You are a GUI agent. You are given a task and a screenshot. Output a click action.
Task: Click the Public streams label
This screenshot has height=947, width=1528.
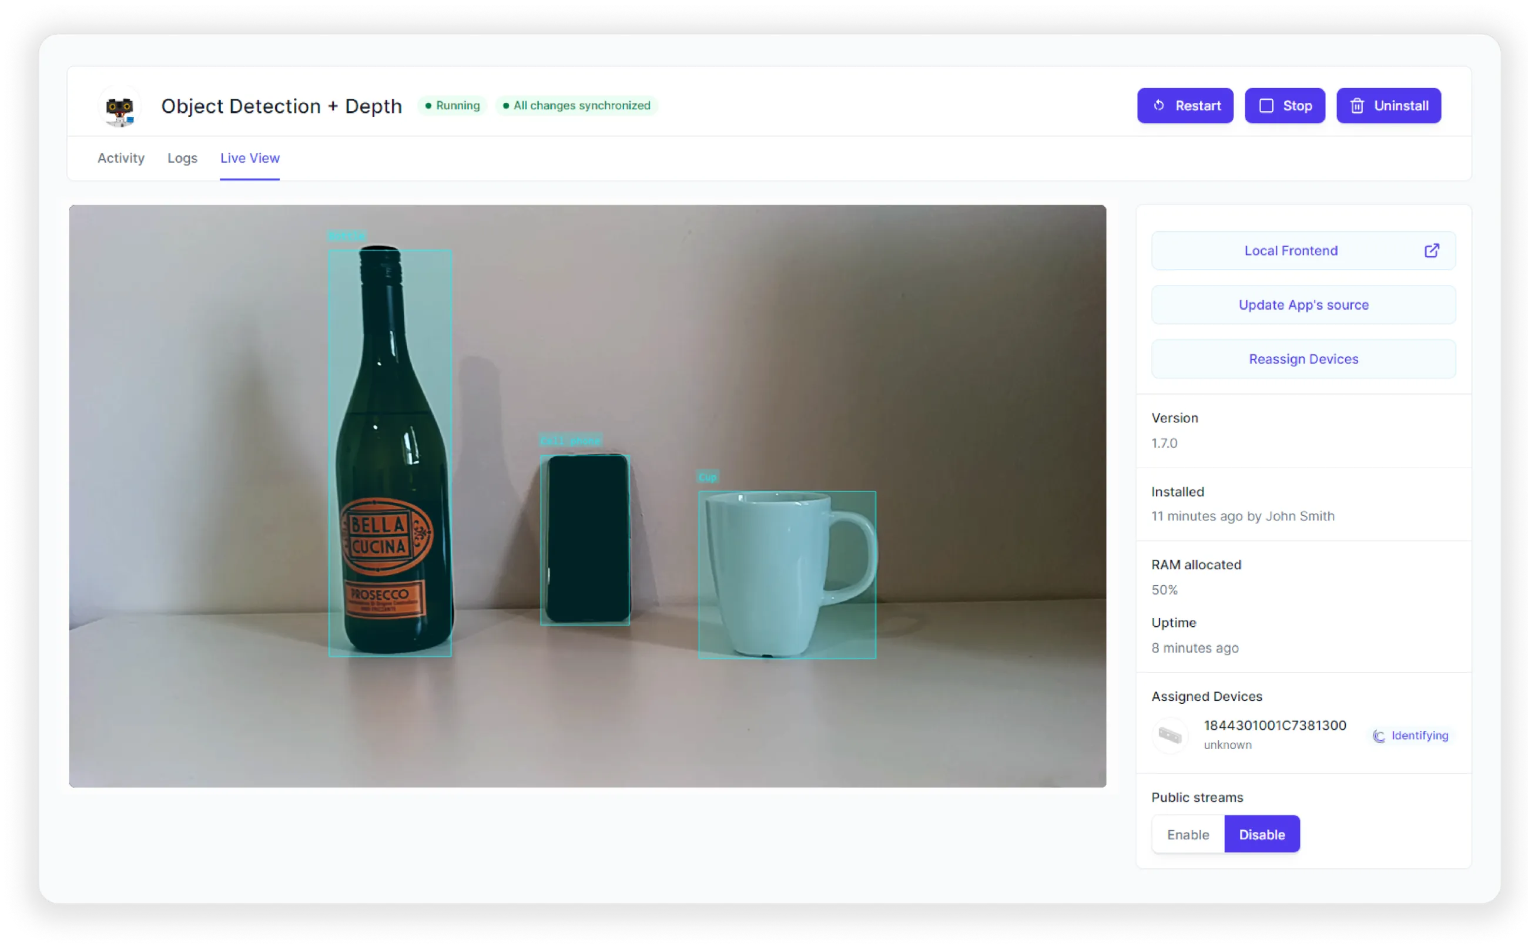[1197, 797]
